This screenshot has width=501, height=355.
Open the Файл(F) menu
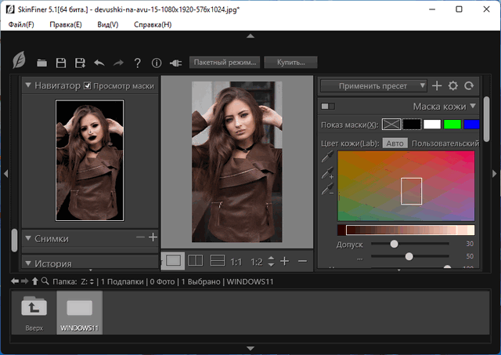click(22, 24)
